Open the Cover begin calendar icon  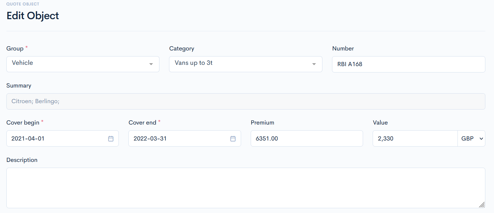coord(111,139)
